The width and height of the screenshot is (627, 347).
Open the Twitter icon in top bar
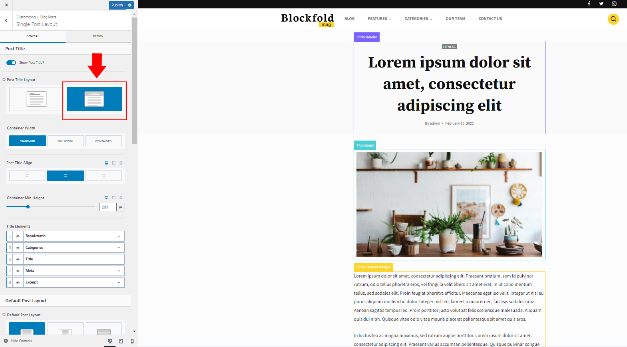[601, 4]
